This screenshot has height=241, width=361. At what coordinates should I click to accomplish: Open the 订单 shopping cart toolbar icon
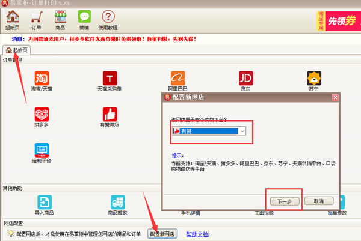(36, 20)
